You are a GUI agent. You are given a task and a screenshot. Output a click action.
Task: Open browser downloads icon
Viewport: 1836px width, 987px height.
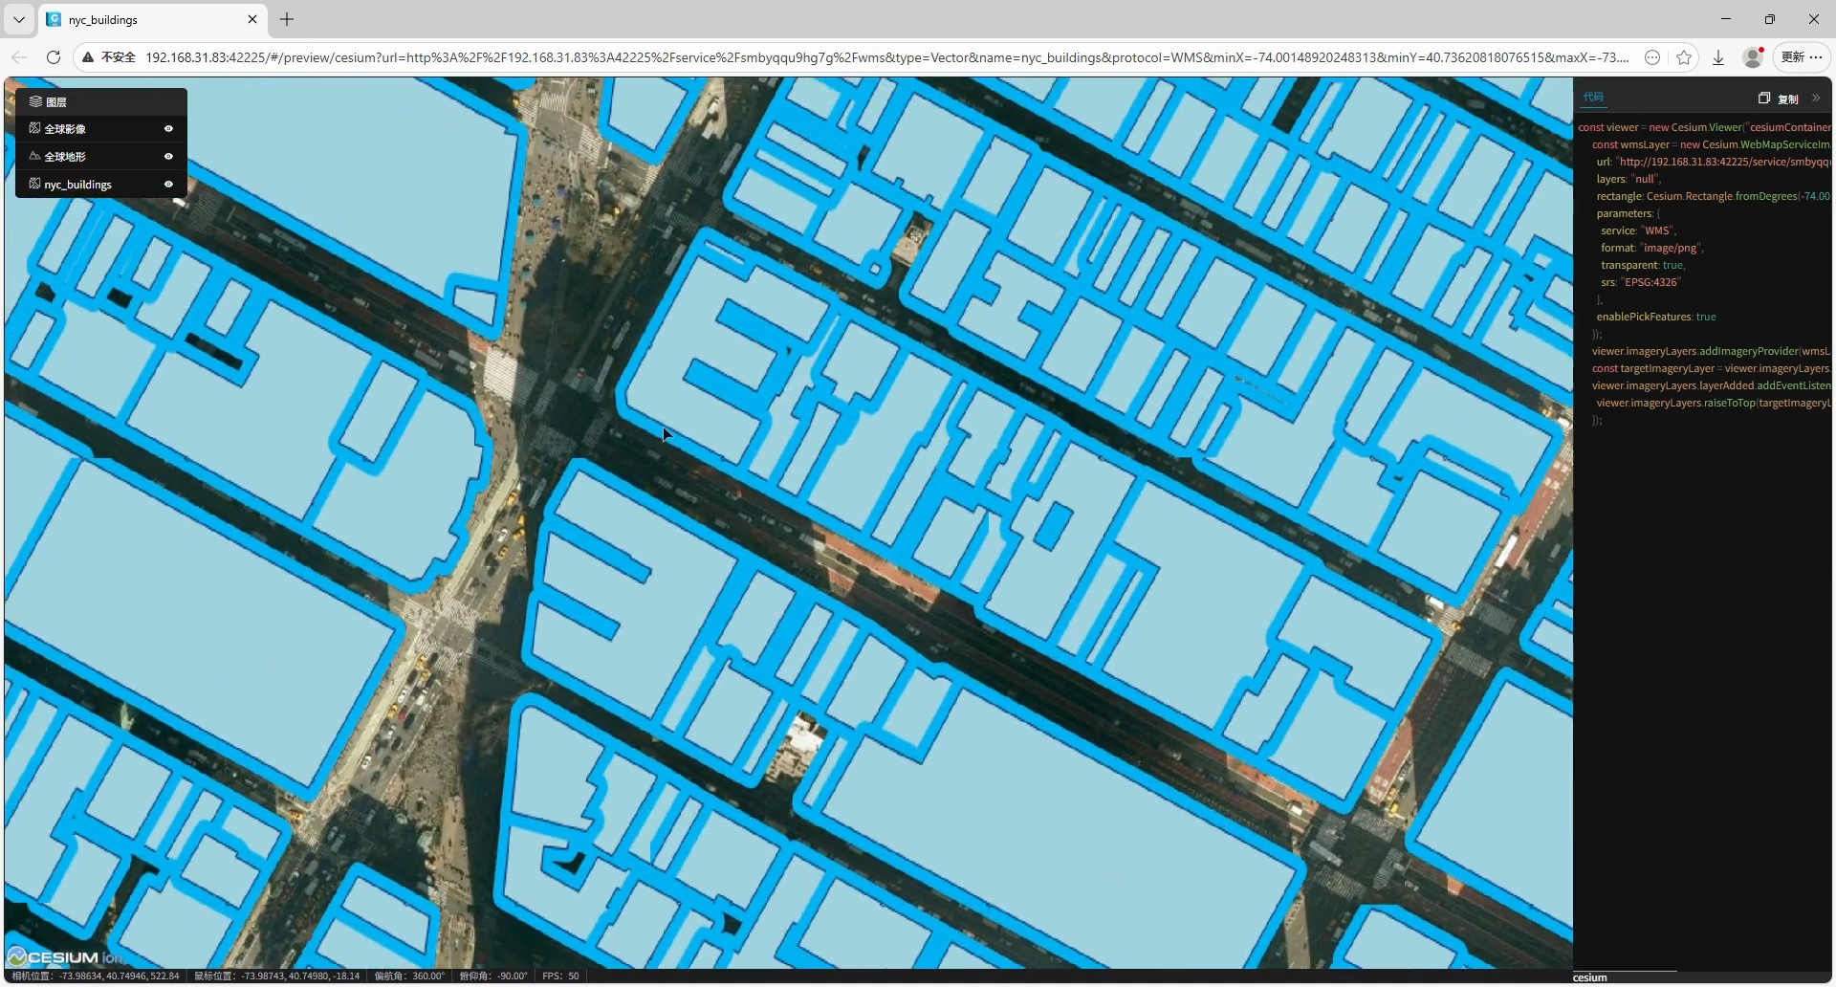tap(1718, 57)
